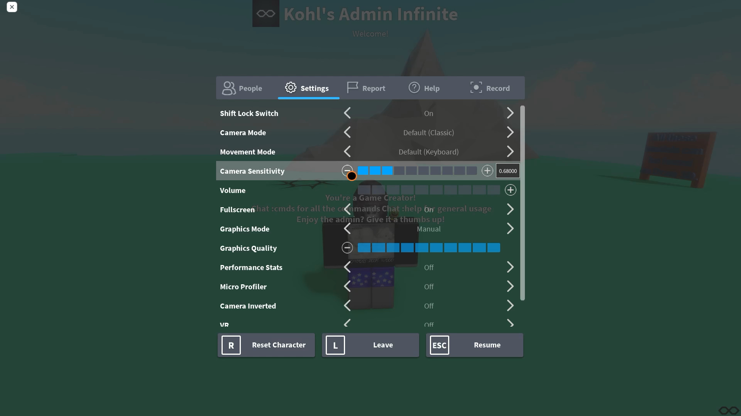This screenshot has width=741, height=416.
Task: Click the Help question mark icon
Action: pyautogui.click(x=414, y=87)
